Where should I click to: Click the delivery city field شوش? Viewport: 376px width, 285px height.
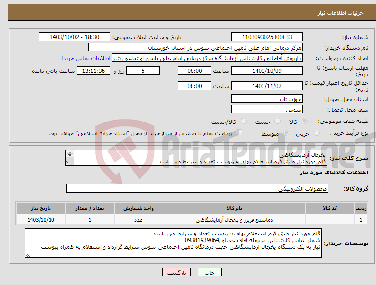click(267, 110)
